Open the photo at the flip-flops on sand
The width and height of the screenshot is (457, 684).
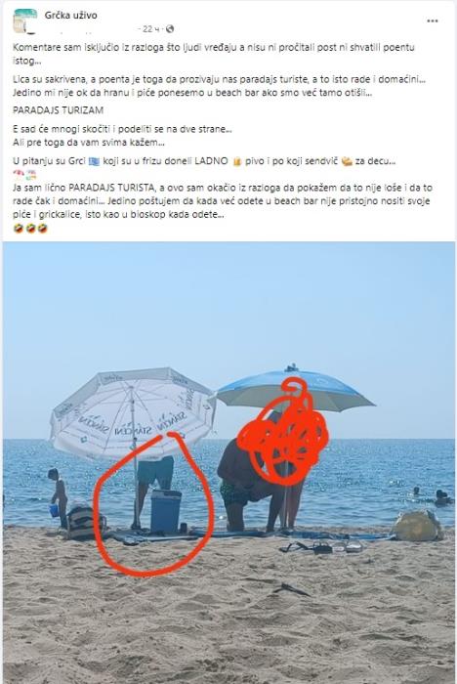click(320, 547)
